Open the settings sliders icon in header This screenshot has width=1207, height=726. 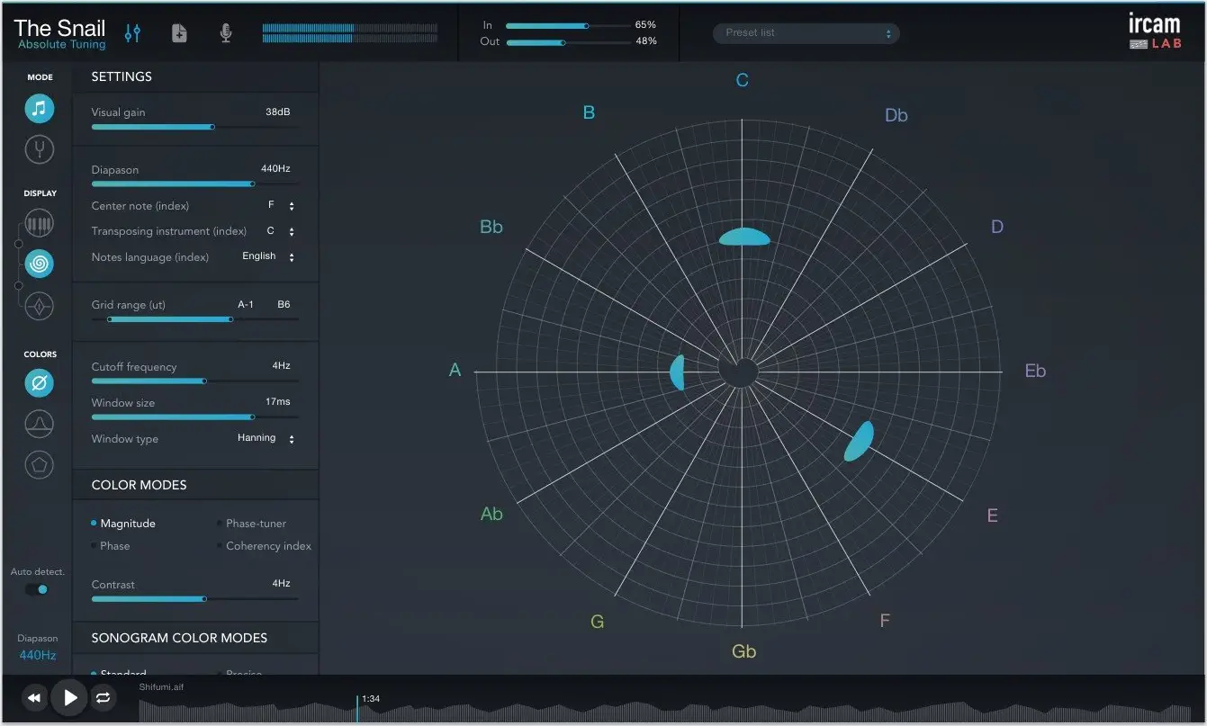coord(133,33)
